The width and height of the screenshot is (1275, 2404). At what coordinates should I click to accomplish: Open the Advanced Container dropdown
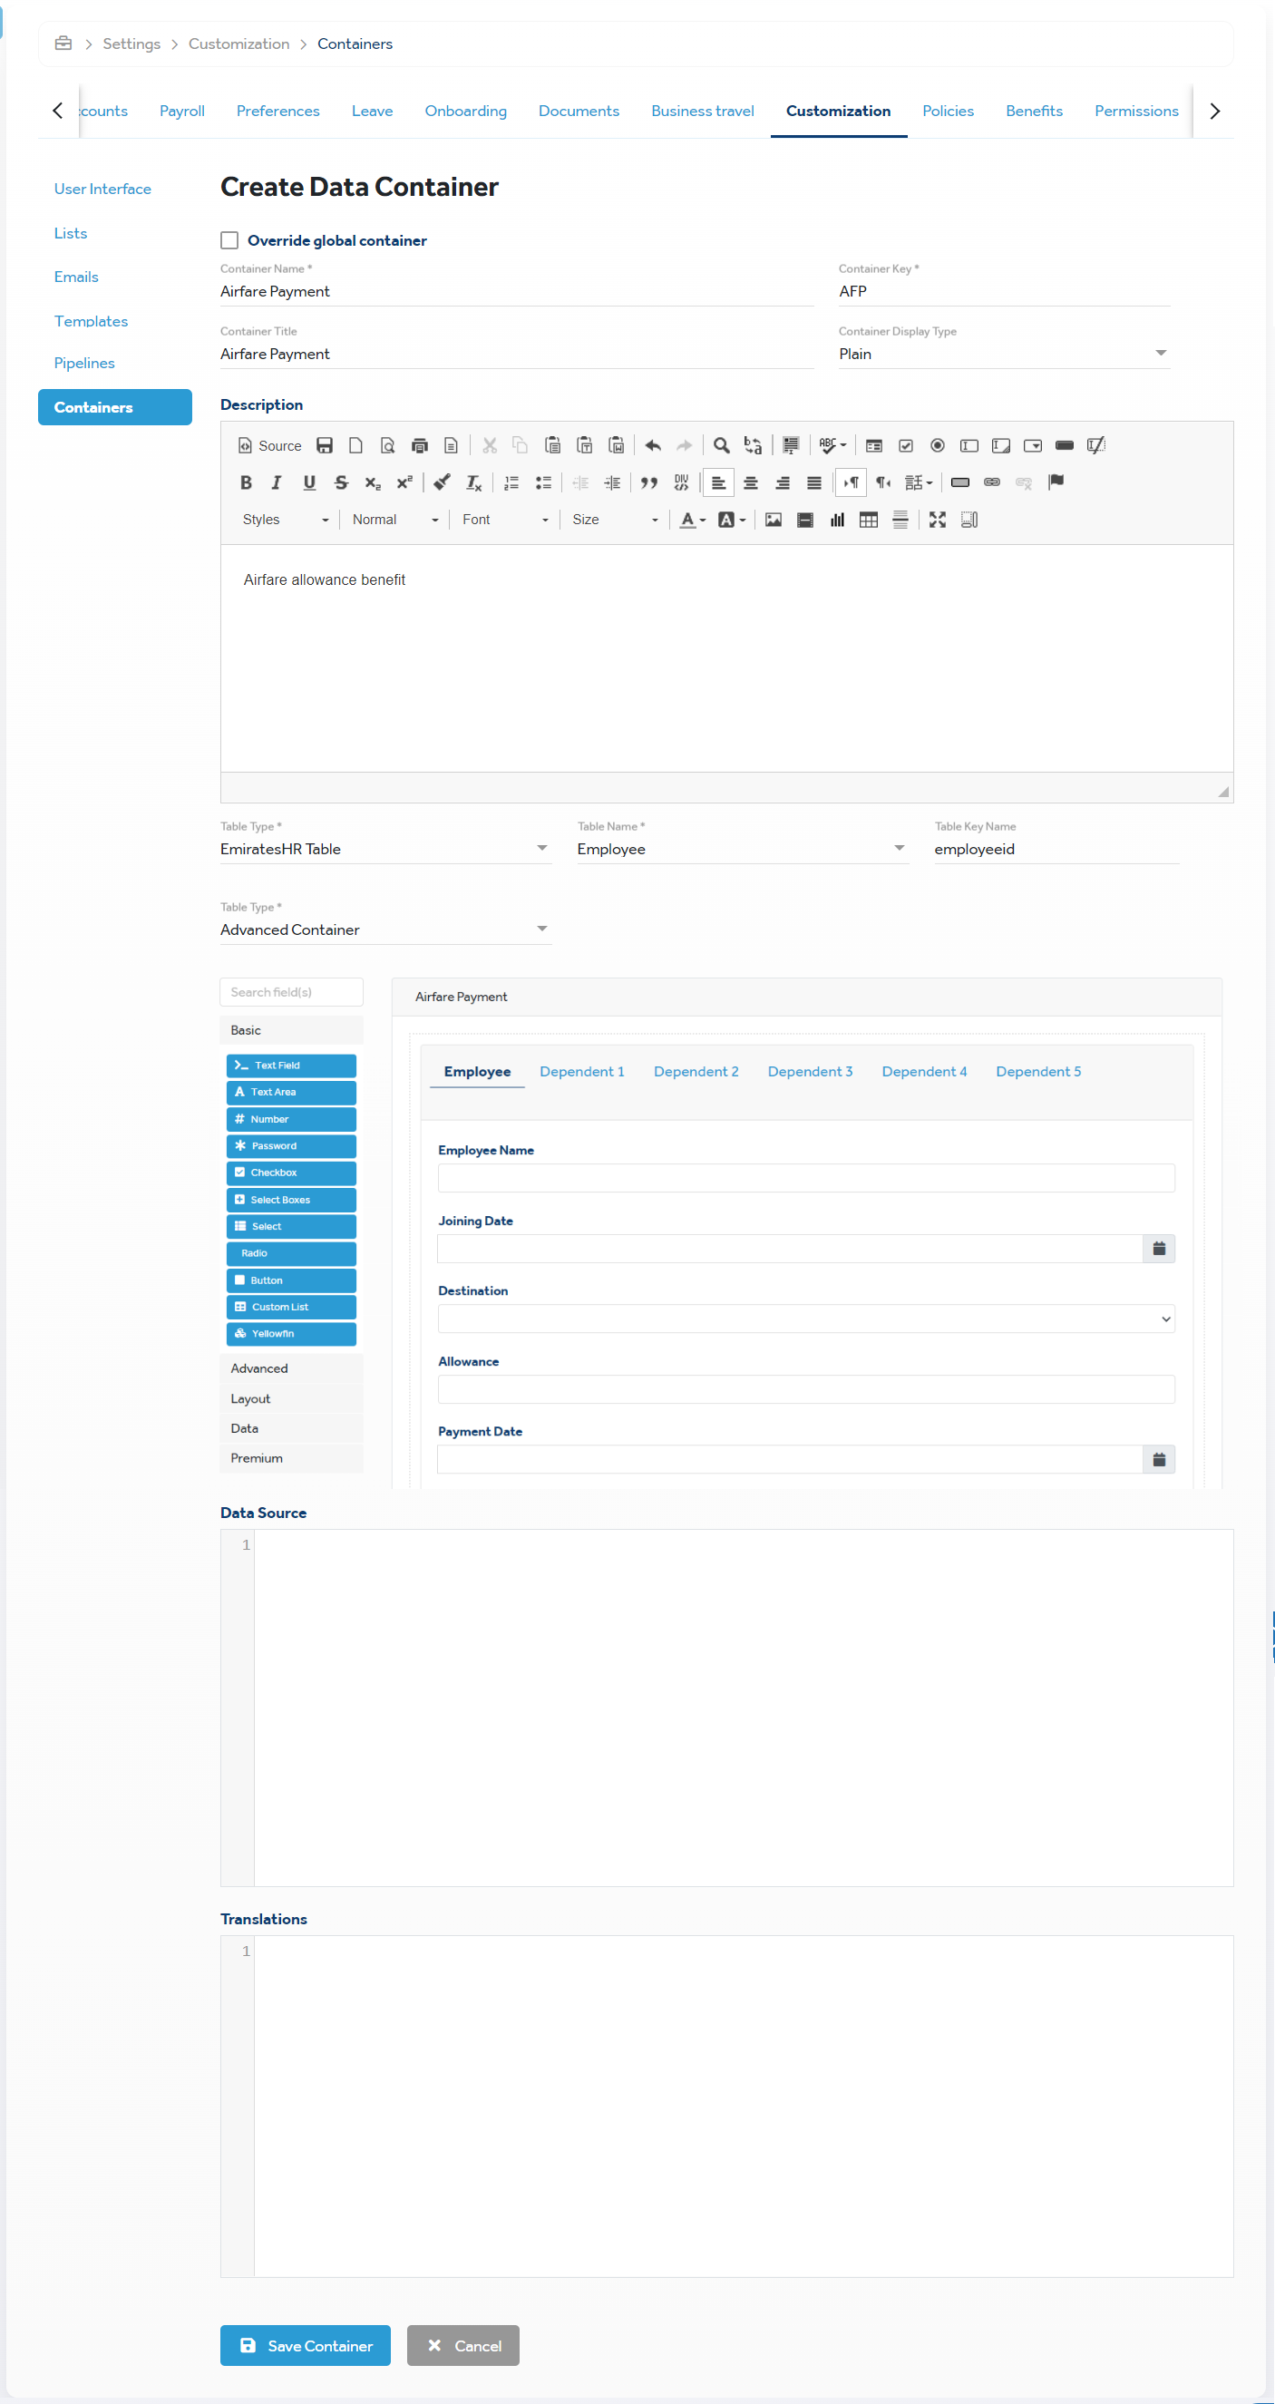(385, 929)
